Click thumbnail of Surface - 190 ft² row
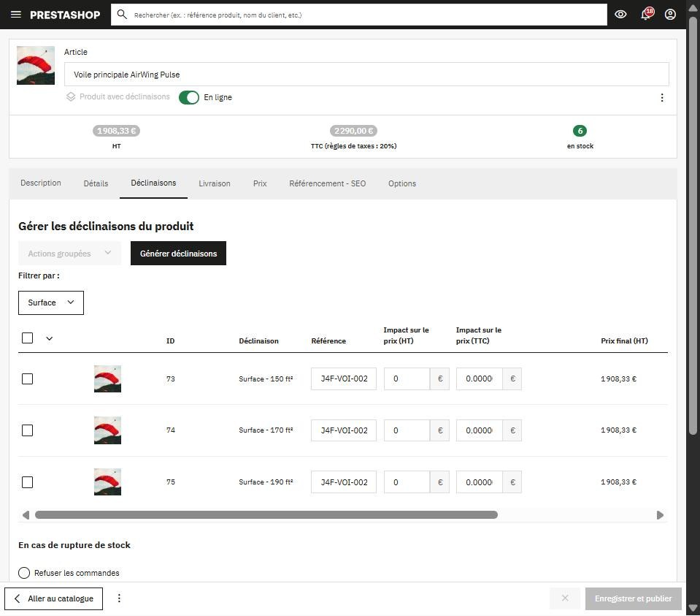The height and width of the screenshot is (616, 700). pyautogui.click(x=107, y=482)
